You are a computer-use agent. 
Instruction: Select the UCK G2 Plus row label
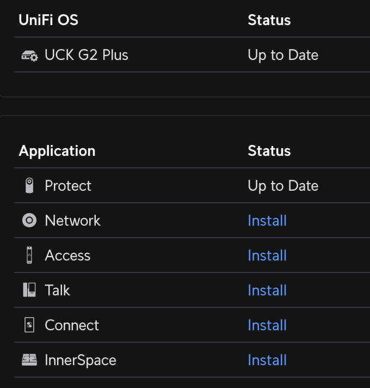pos(87,55)
